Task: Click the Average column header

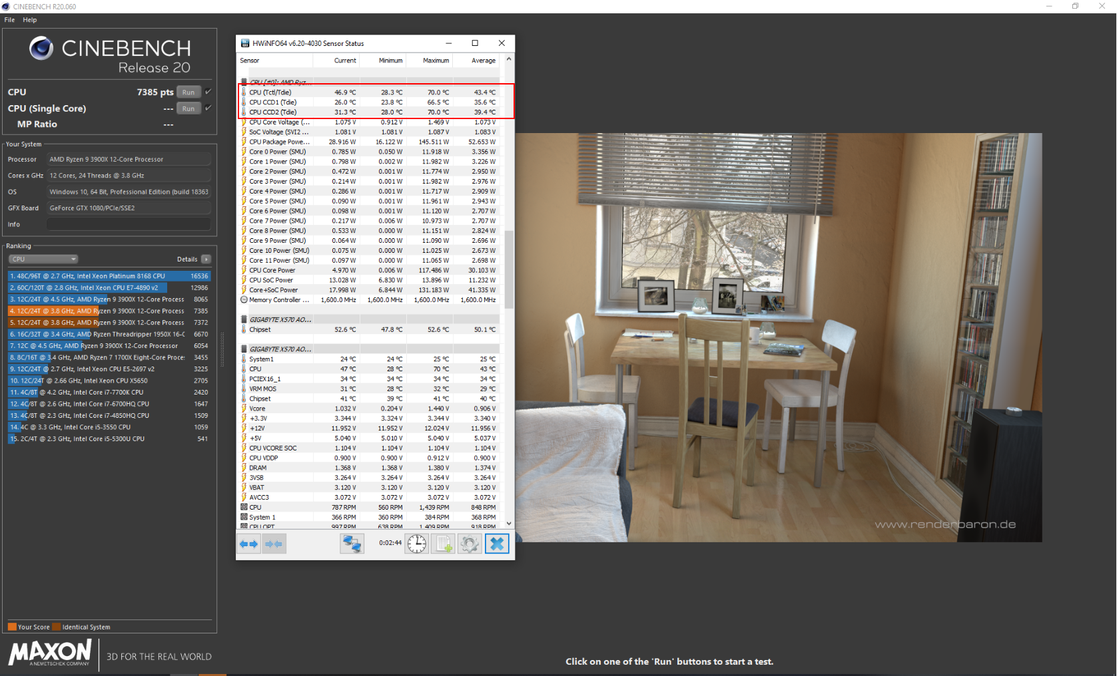Action: (x=476, y=61)
